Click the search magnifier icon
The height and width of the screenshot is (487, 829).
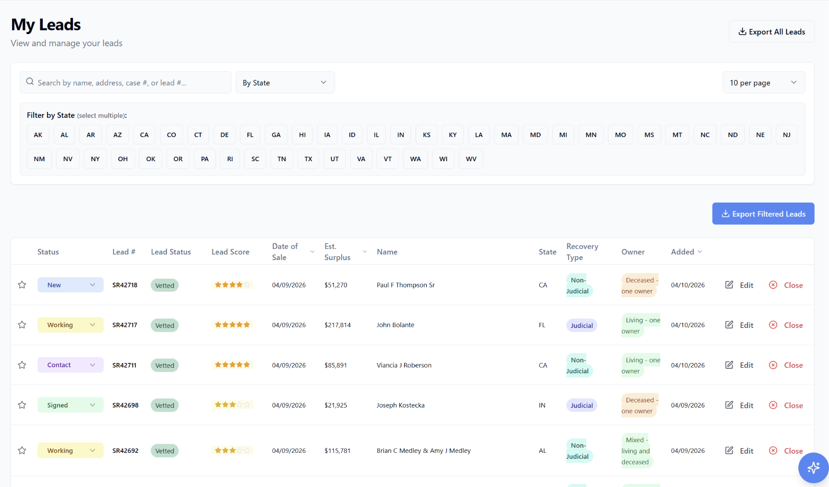point(30,82)
